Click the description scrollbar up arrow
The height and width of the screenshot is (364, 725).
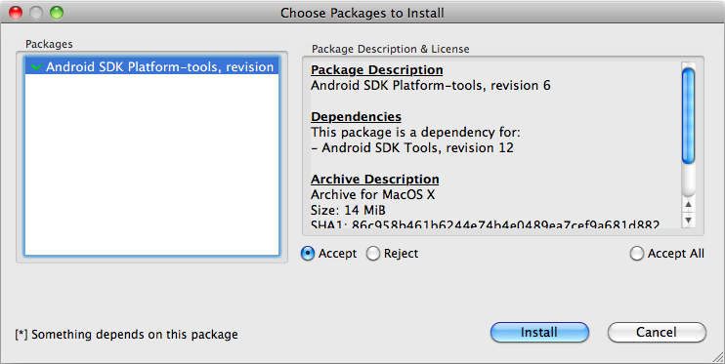689,205
